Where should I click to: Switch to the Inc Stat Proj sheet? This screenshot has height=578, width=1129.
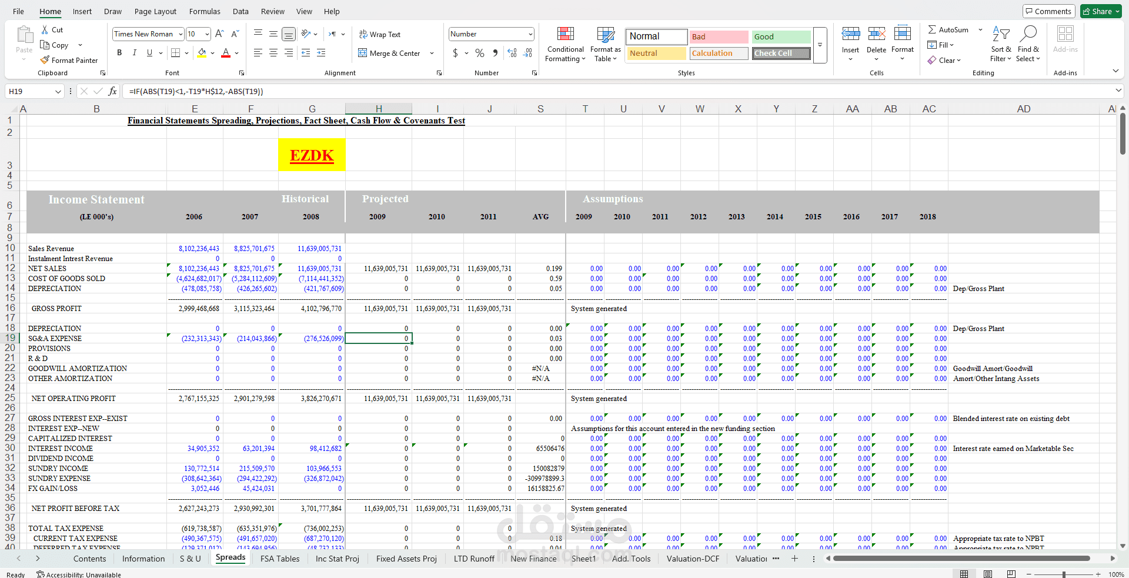click(338, 559)
